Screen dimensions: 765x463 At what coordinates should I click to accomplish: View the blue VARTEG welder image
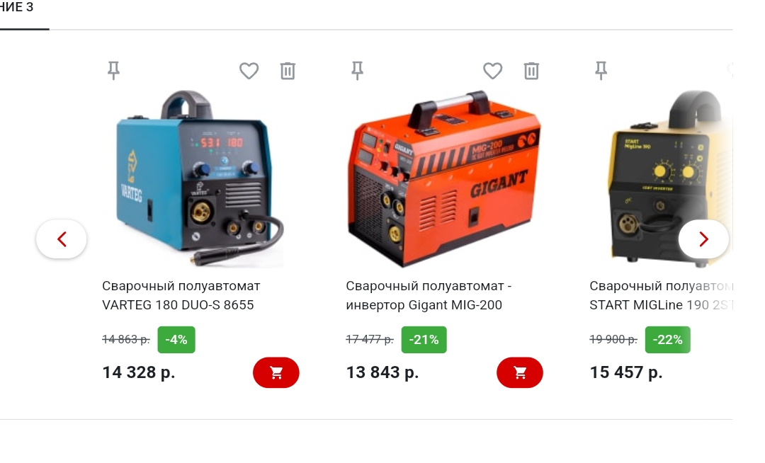[x=200, y=178]
